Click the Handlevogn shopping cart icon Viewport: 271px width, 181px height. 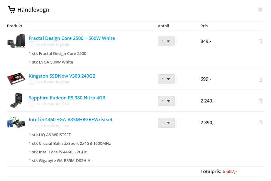12,10
